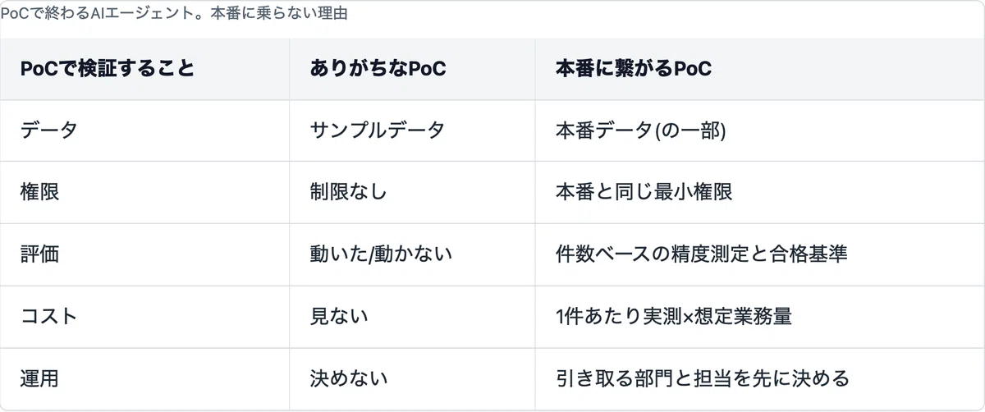
Task: Select the PoCで検証すること column header
Action: (x=108, y=69)
